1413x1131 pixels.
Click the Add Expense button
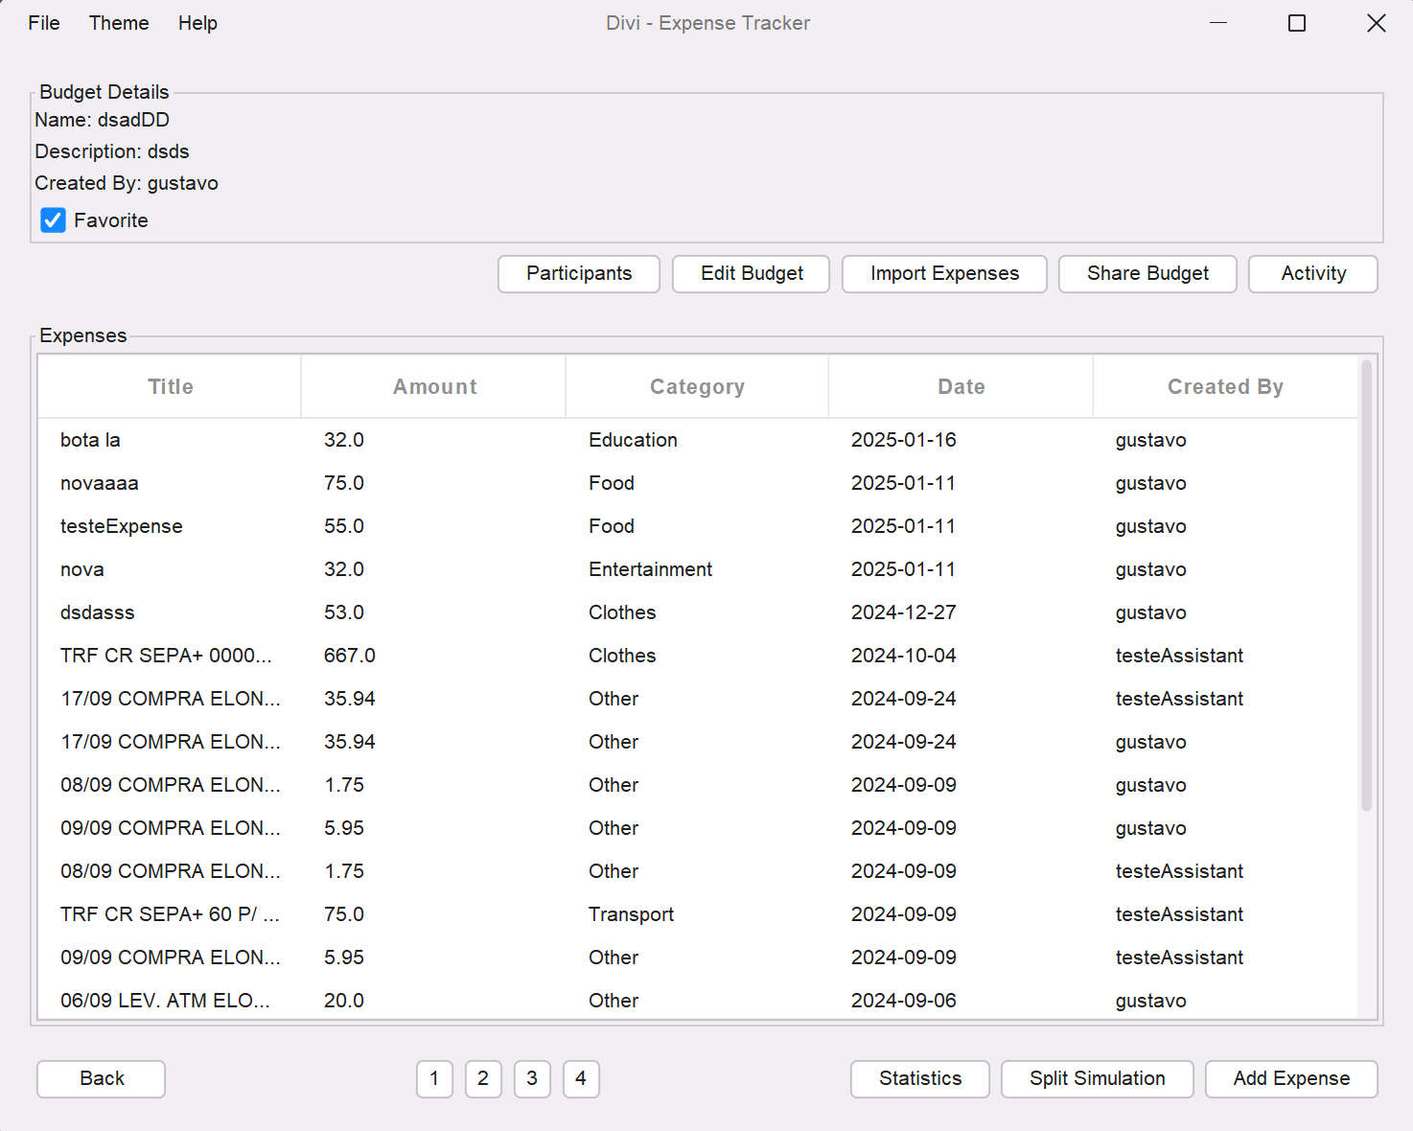pos(1291,1079)
